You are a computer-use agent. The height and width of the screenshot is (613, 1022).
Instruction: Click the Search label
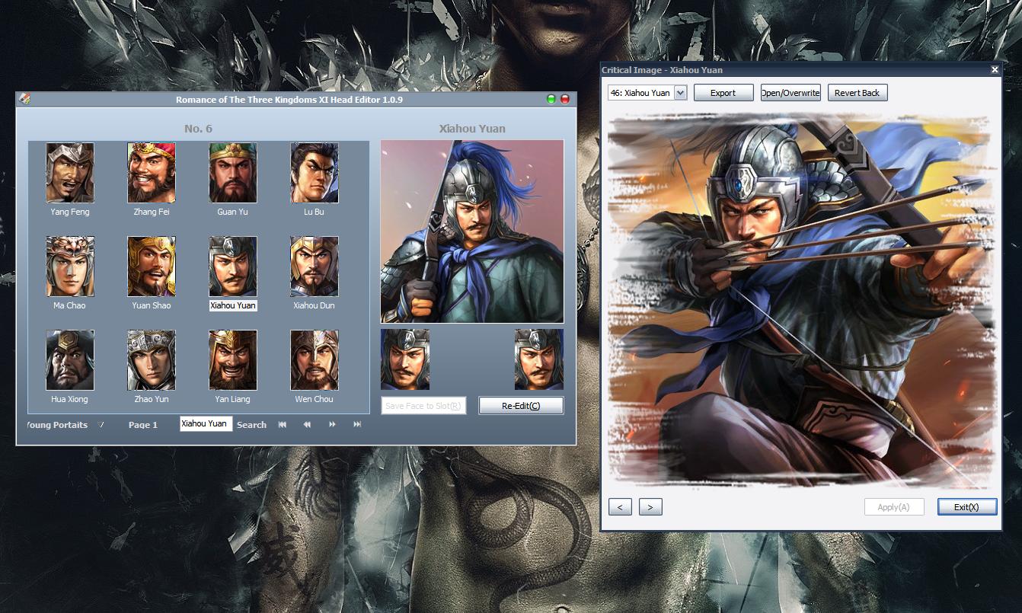pos(251,425)
